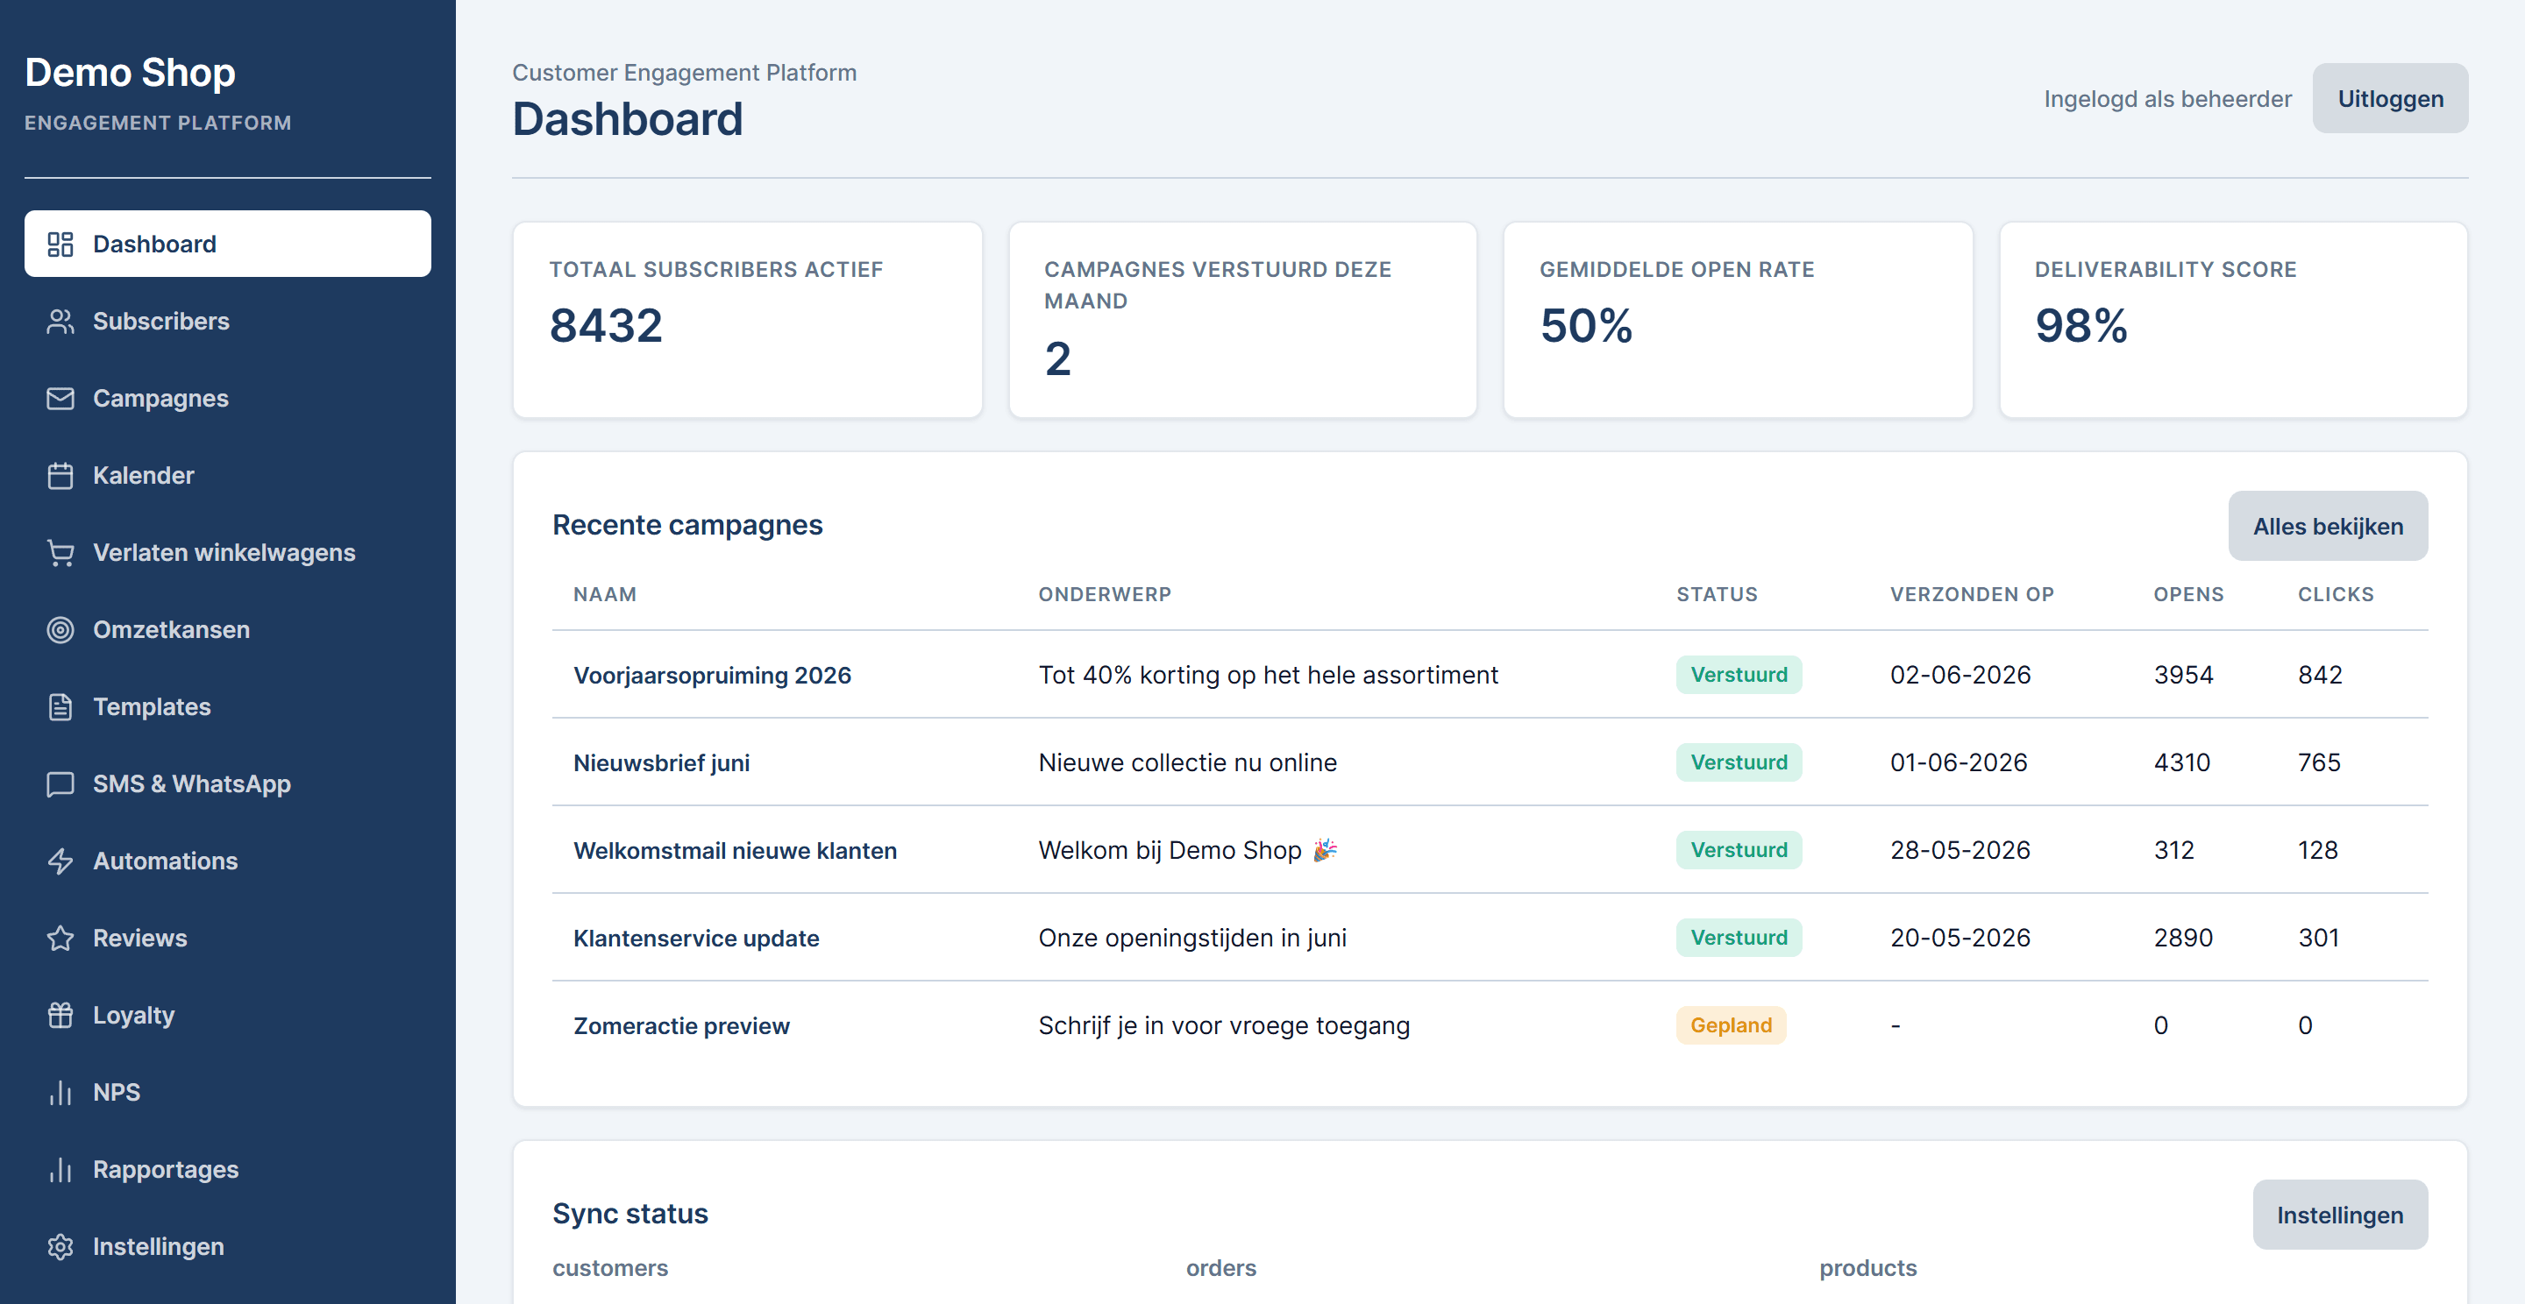
Task: Click the Rapportages bar chart icon
Action: (60, 1170)
